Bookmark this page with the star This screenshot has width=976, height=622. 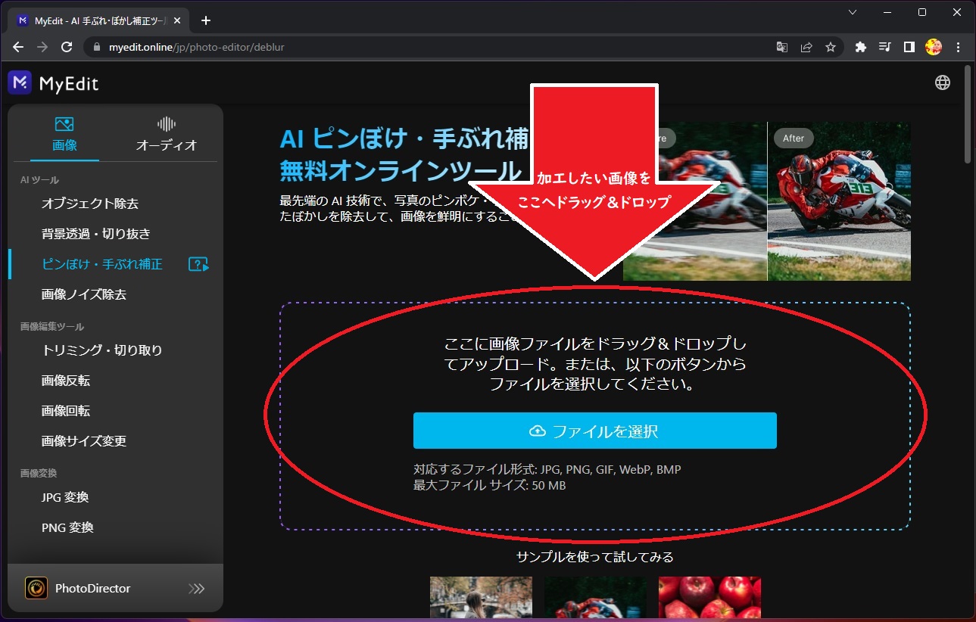[831, 47]
